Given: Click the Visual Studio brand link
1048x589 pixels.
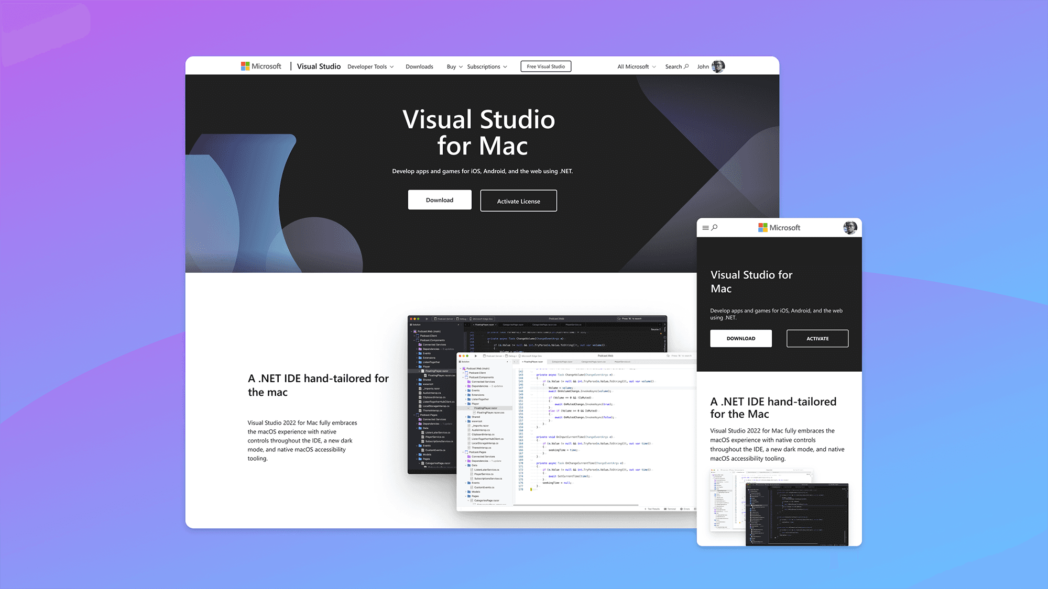Looking at the screenshot, I should click(319, 66).
